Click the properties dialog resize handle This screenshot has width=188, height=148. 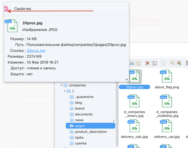tap(126, 79)
